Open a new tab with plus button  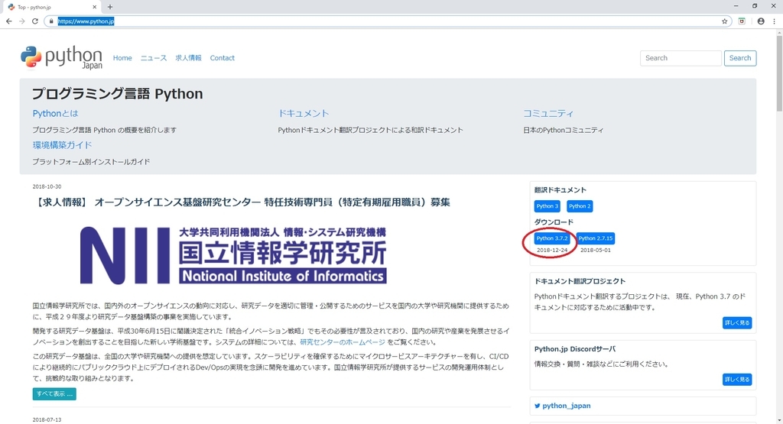[110, 7]
